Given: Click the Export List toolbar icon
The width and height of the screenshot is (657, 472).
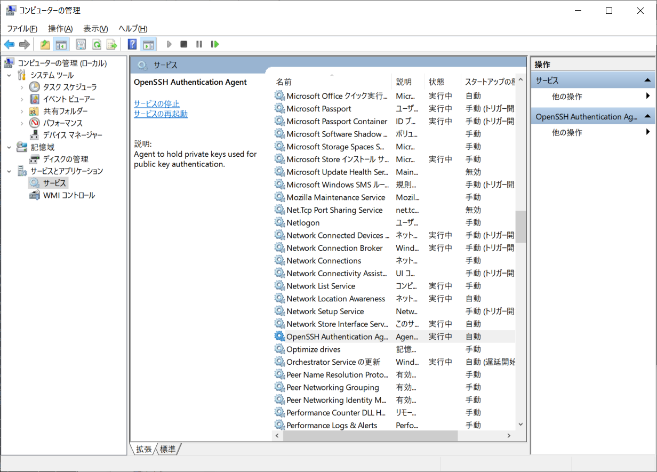Looking at the screenshot, I should point(111,44).
